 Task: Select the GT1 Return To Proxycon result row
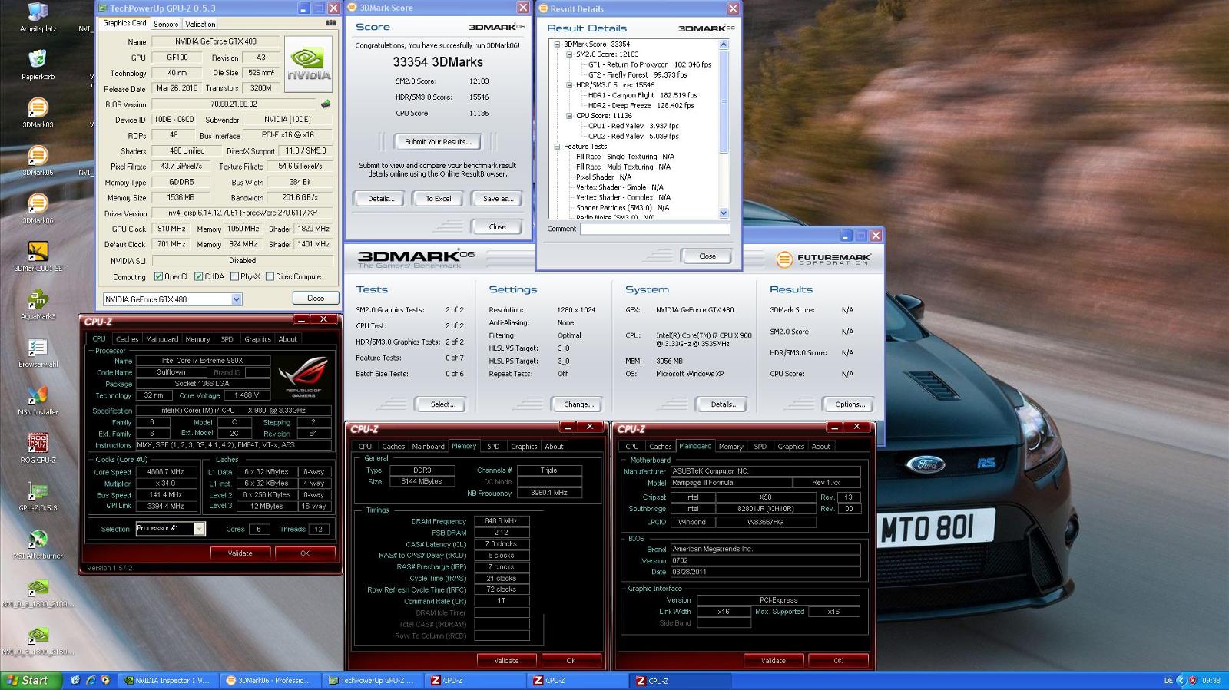click(x=650, y=65)
